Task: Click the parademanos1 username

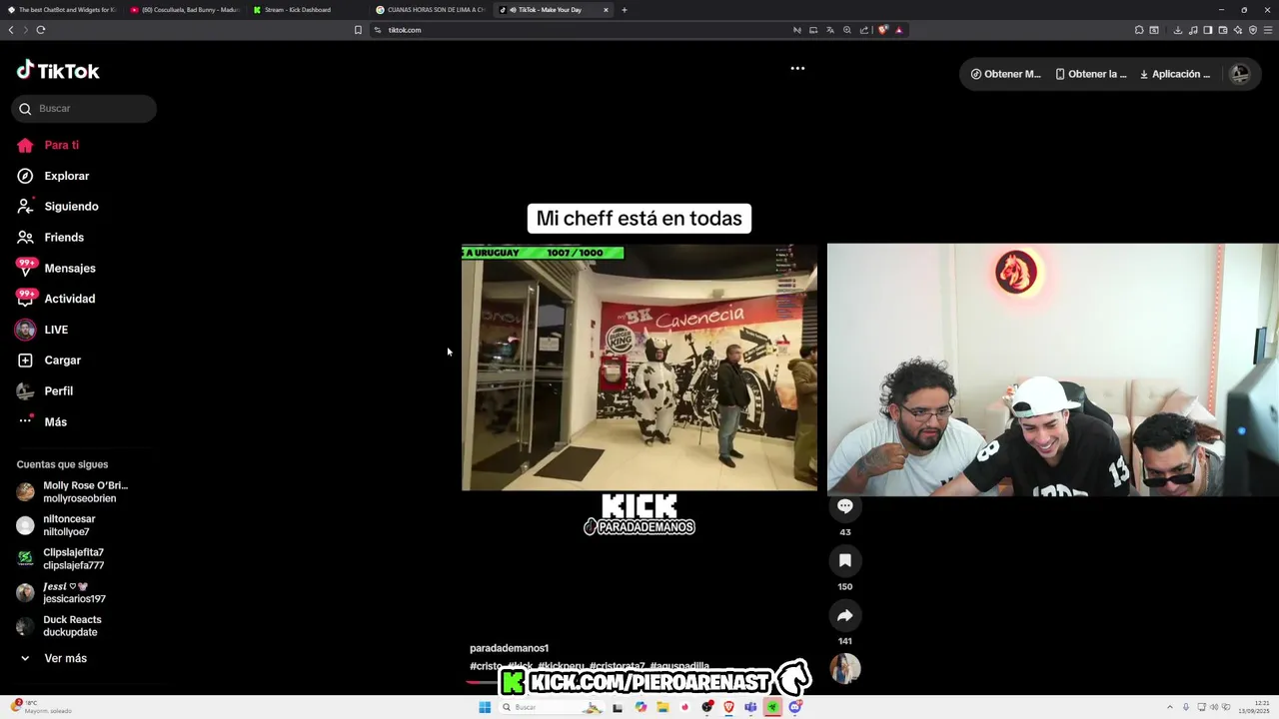Action: (509, 648)
